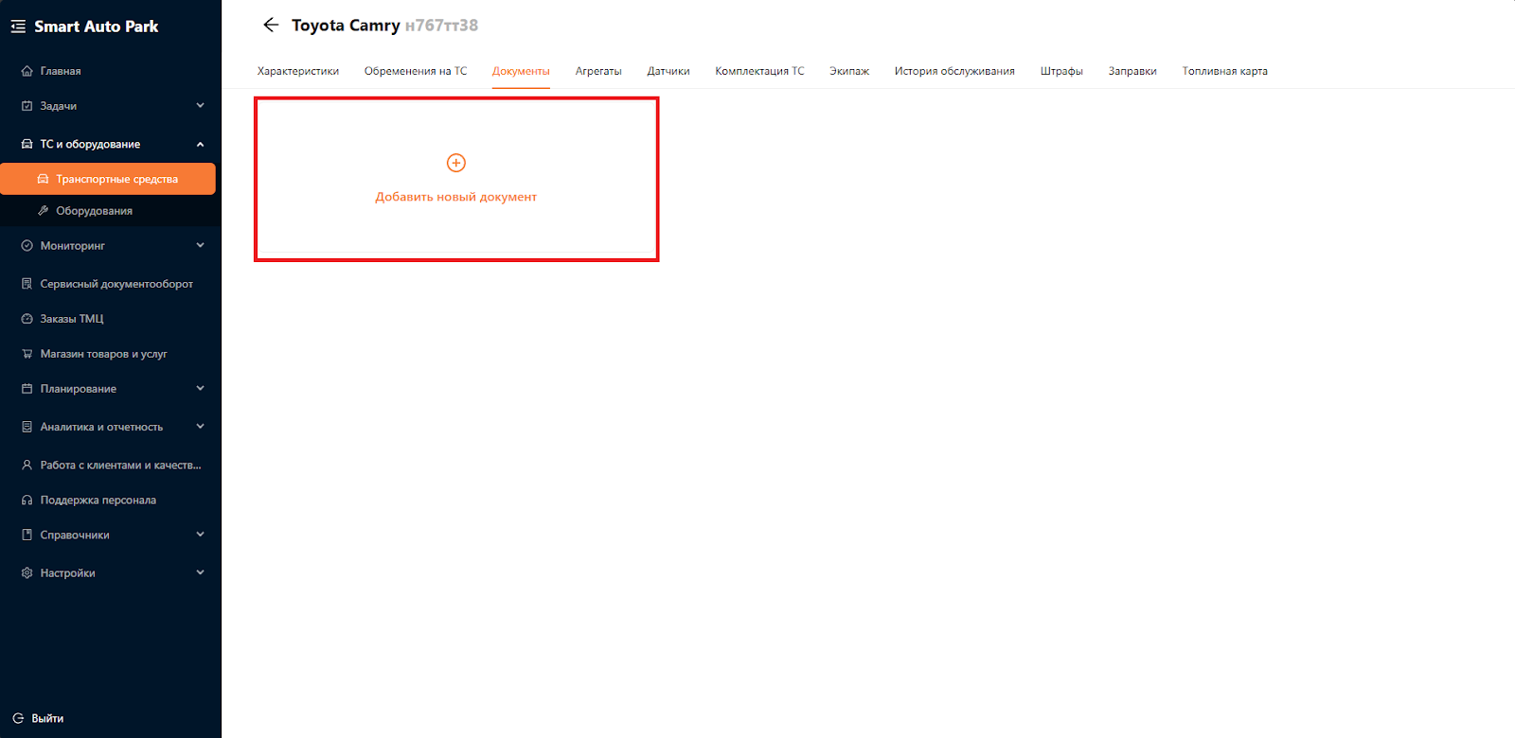Click the headset icon for Поддержка персонала
Image resolution: width=1515 pixels, height=738 pixels.
(27, 501)
